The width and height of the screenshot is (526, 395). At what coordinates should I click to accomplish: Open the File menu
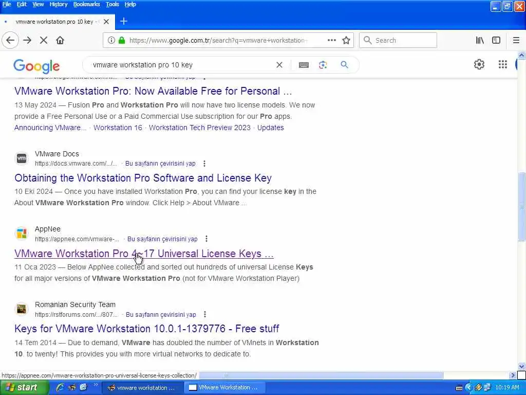pyautogui.click(x=6, y=4)
